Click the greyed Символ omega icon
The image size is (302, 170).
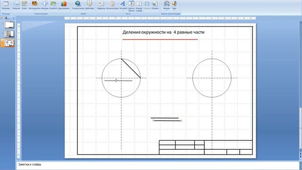click(x=147, y=5)
